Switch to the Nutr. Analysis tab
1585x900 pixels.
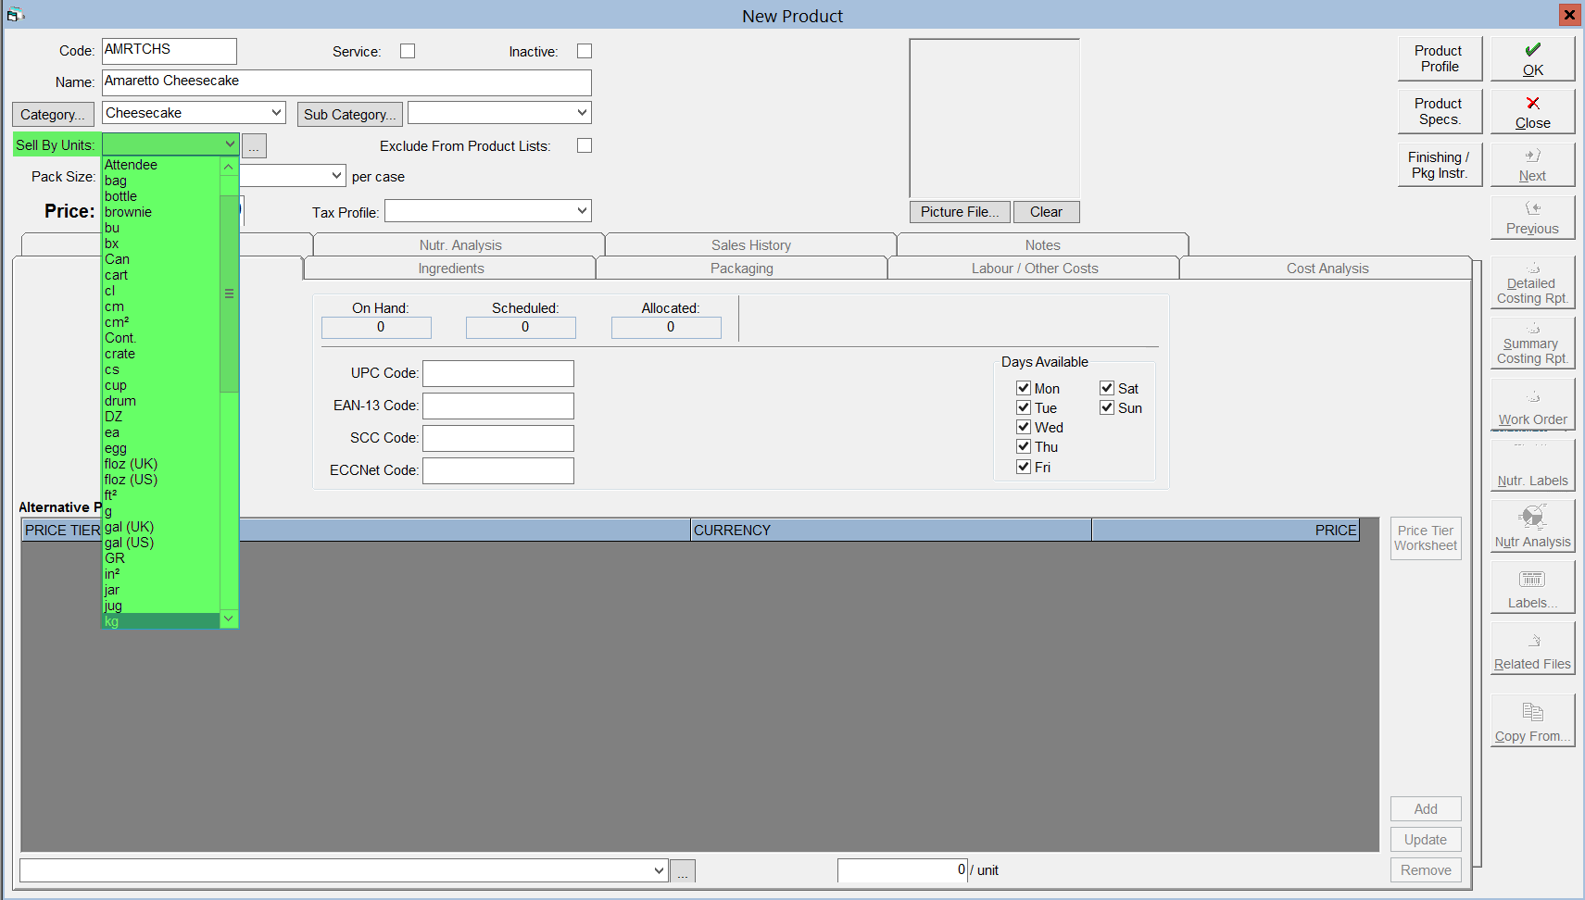point(459,245)
